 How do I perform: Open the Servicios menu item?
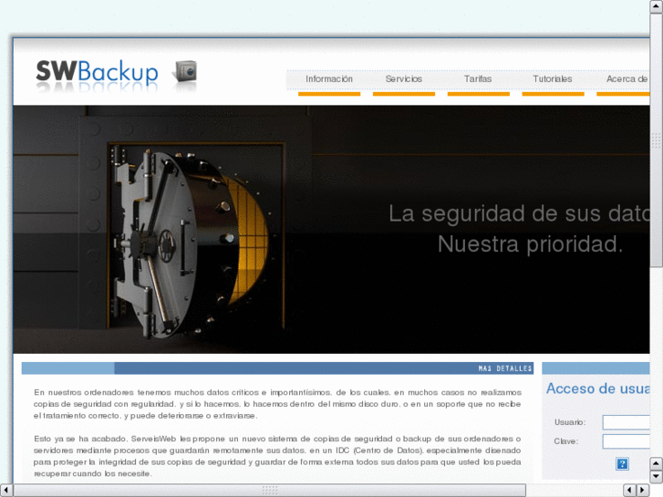pos(404,79)
